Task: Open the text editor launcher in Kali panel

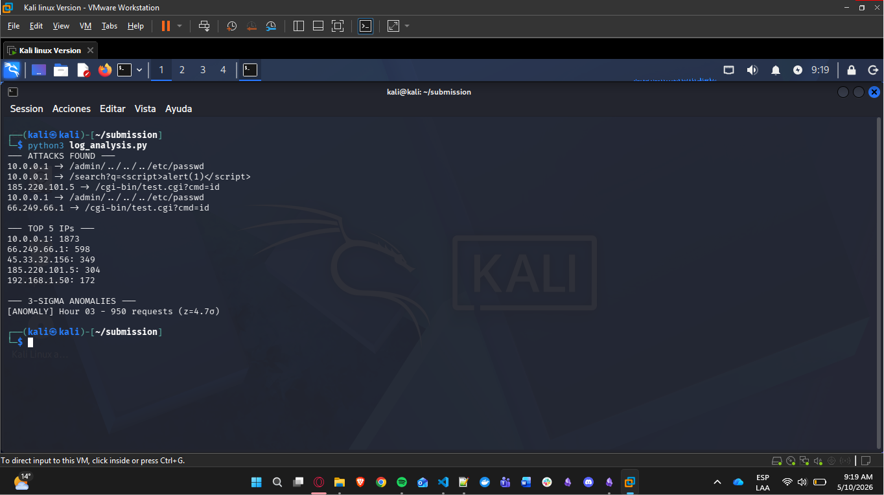Action: [x=83, y=70]
